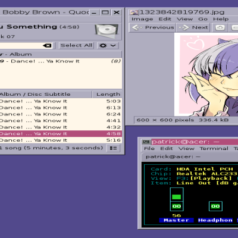Select the song with length 4:32
The width and height of the screenshot is (238, 238).
61,127
